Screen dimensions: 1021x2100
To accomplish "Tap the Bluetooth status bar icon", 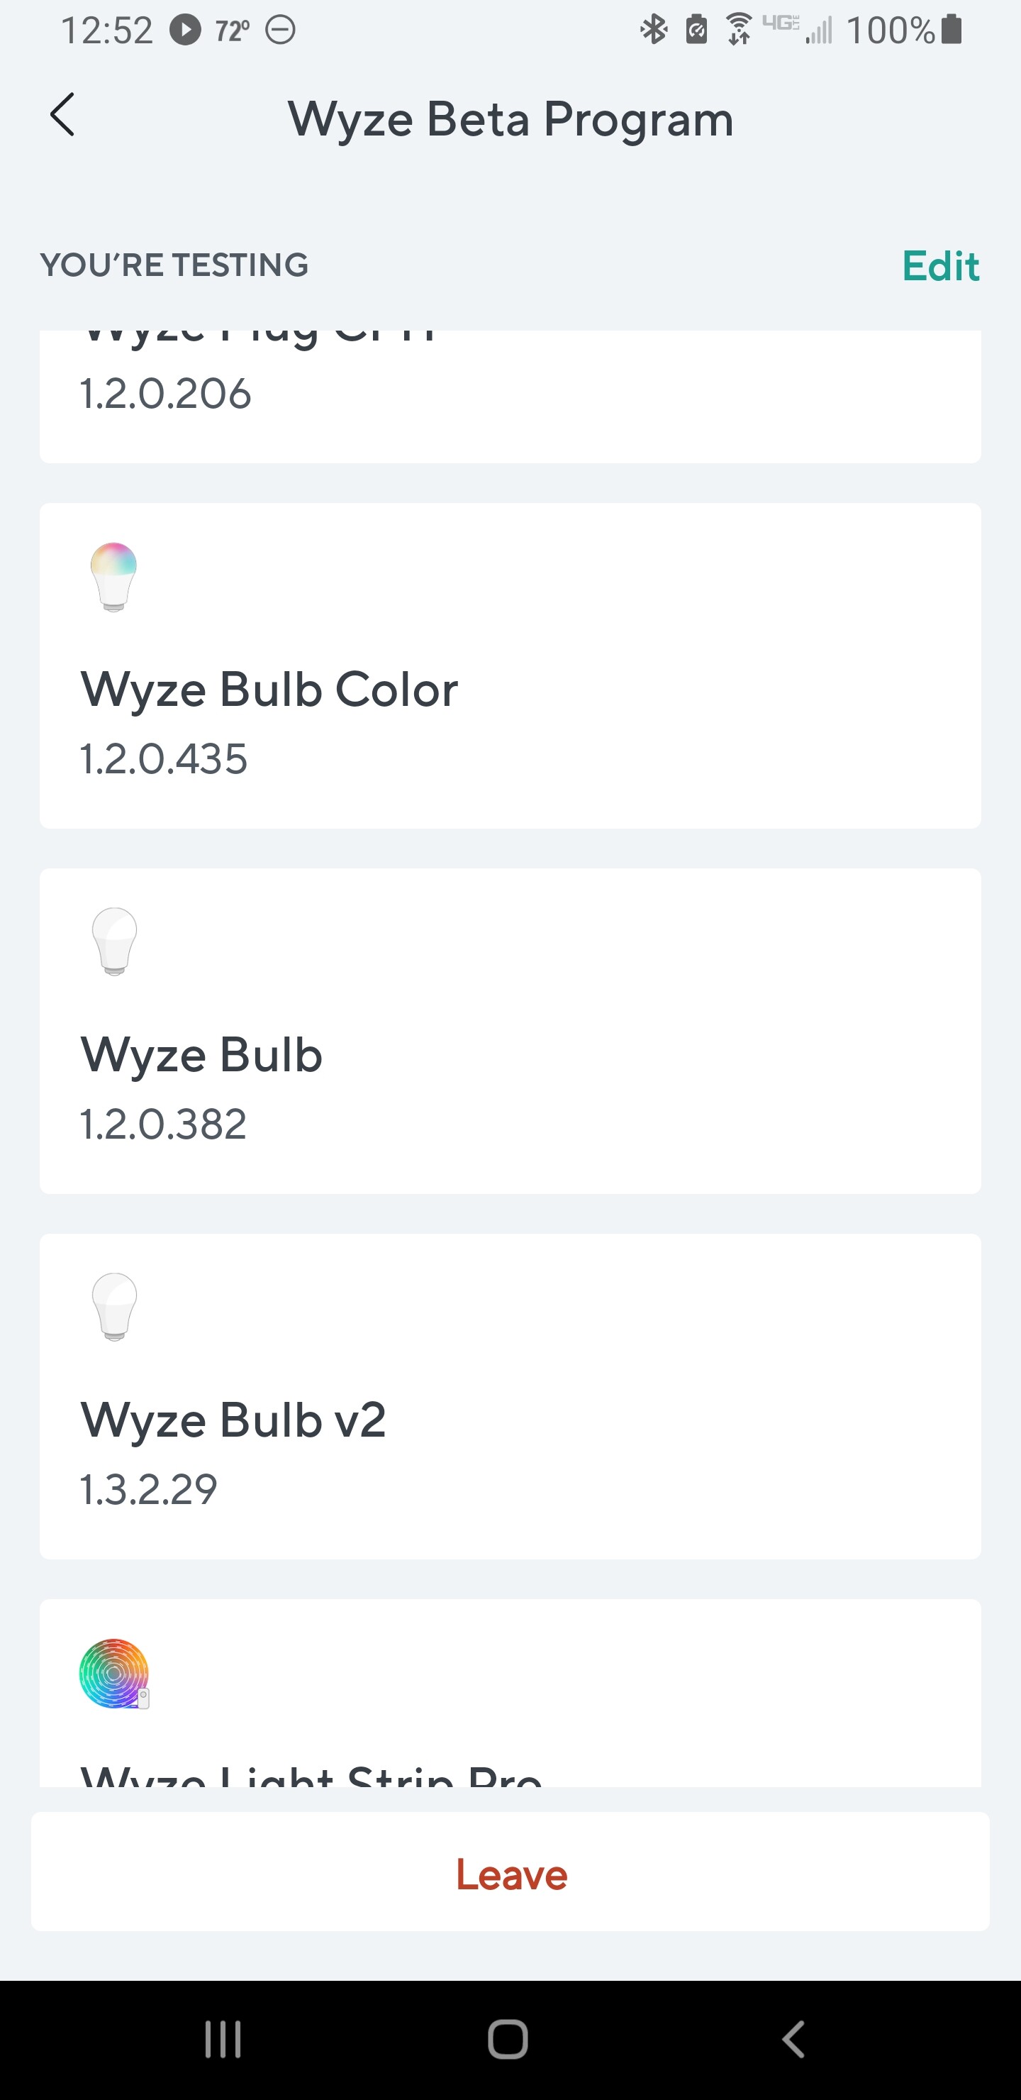I will [654, 31].
